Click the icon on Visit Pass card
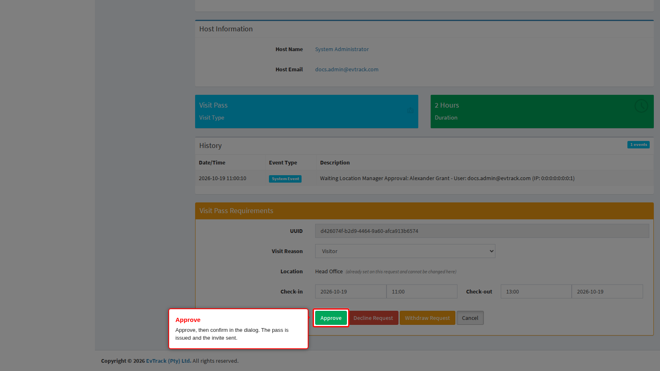Viewport: 660px width, 371px height. (410, 110)
